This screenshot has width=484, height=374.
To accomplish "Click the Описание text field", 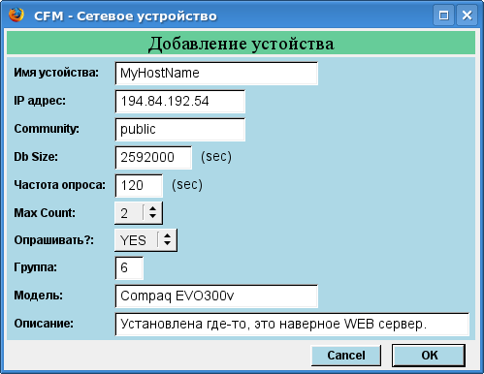I will tap(292, 325).
